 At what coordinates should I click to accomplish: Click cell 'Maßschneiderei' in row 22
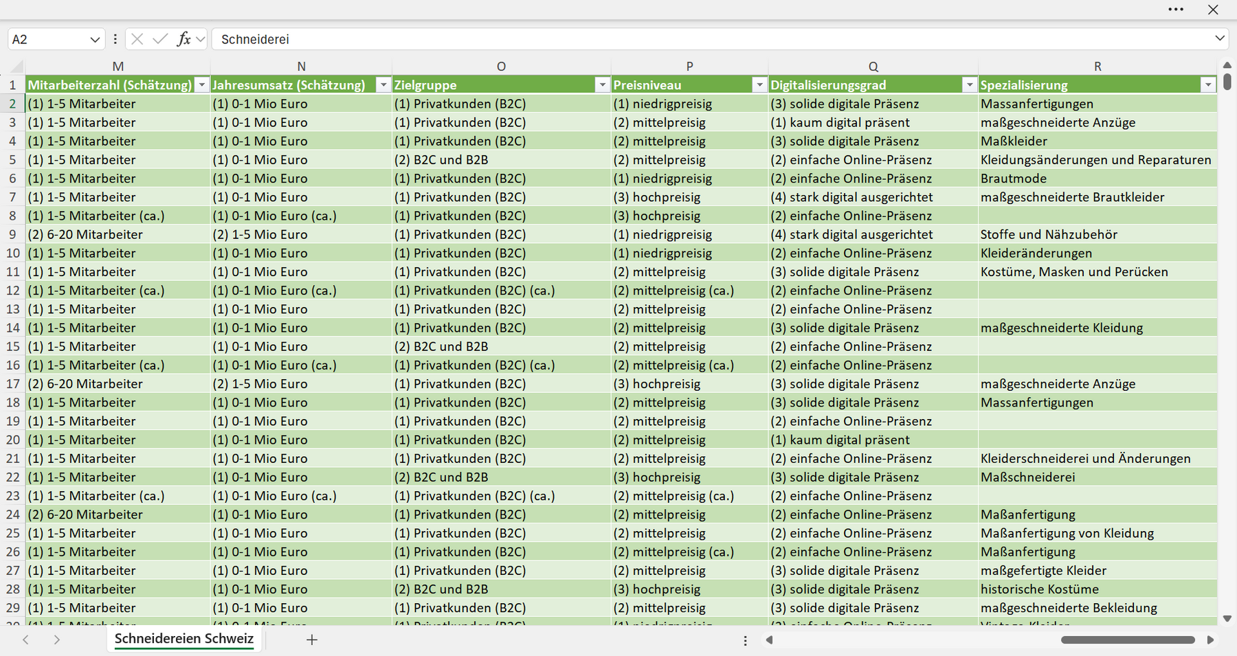point(1097,477)
